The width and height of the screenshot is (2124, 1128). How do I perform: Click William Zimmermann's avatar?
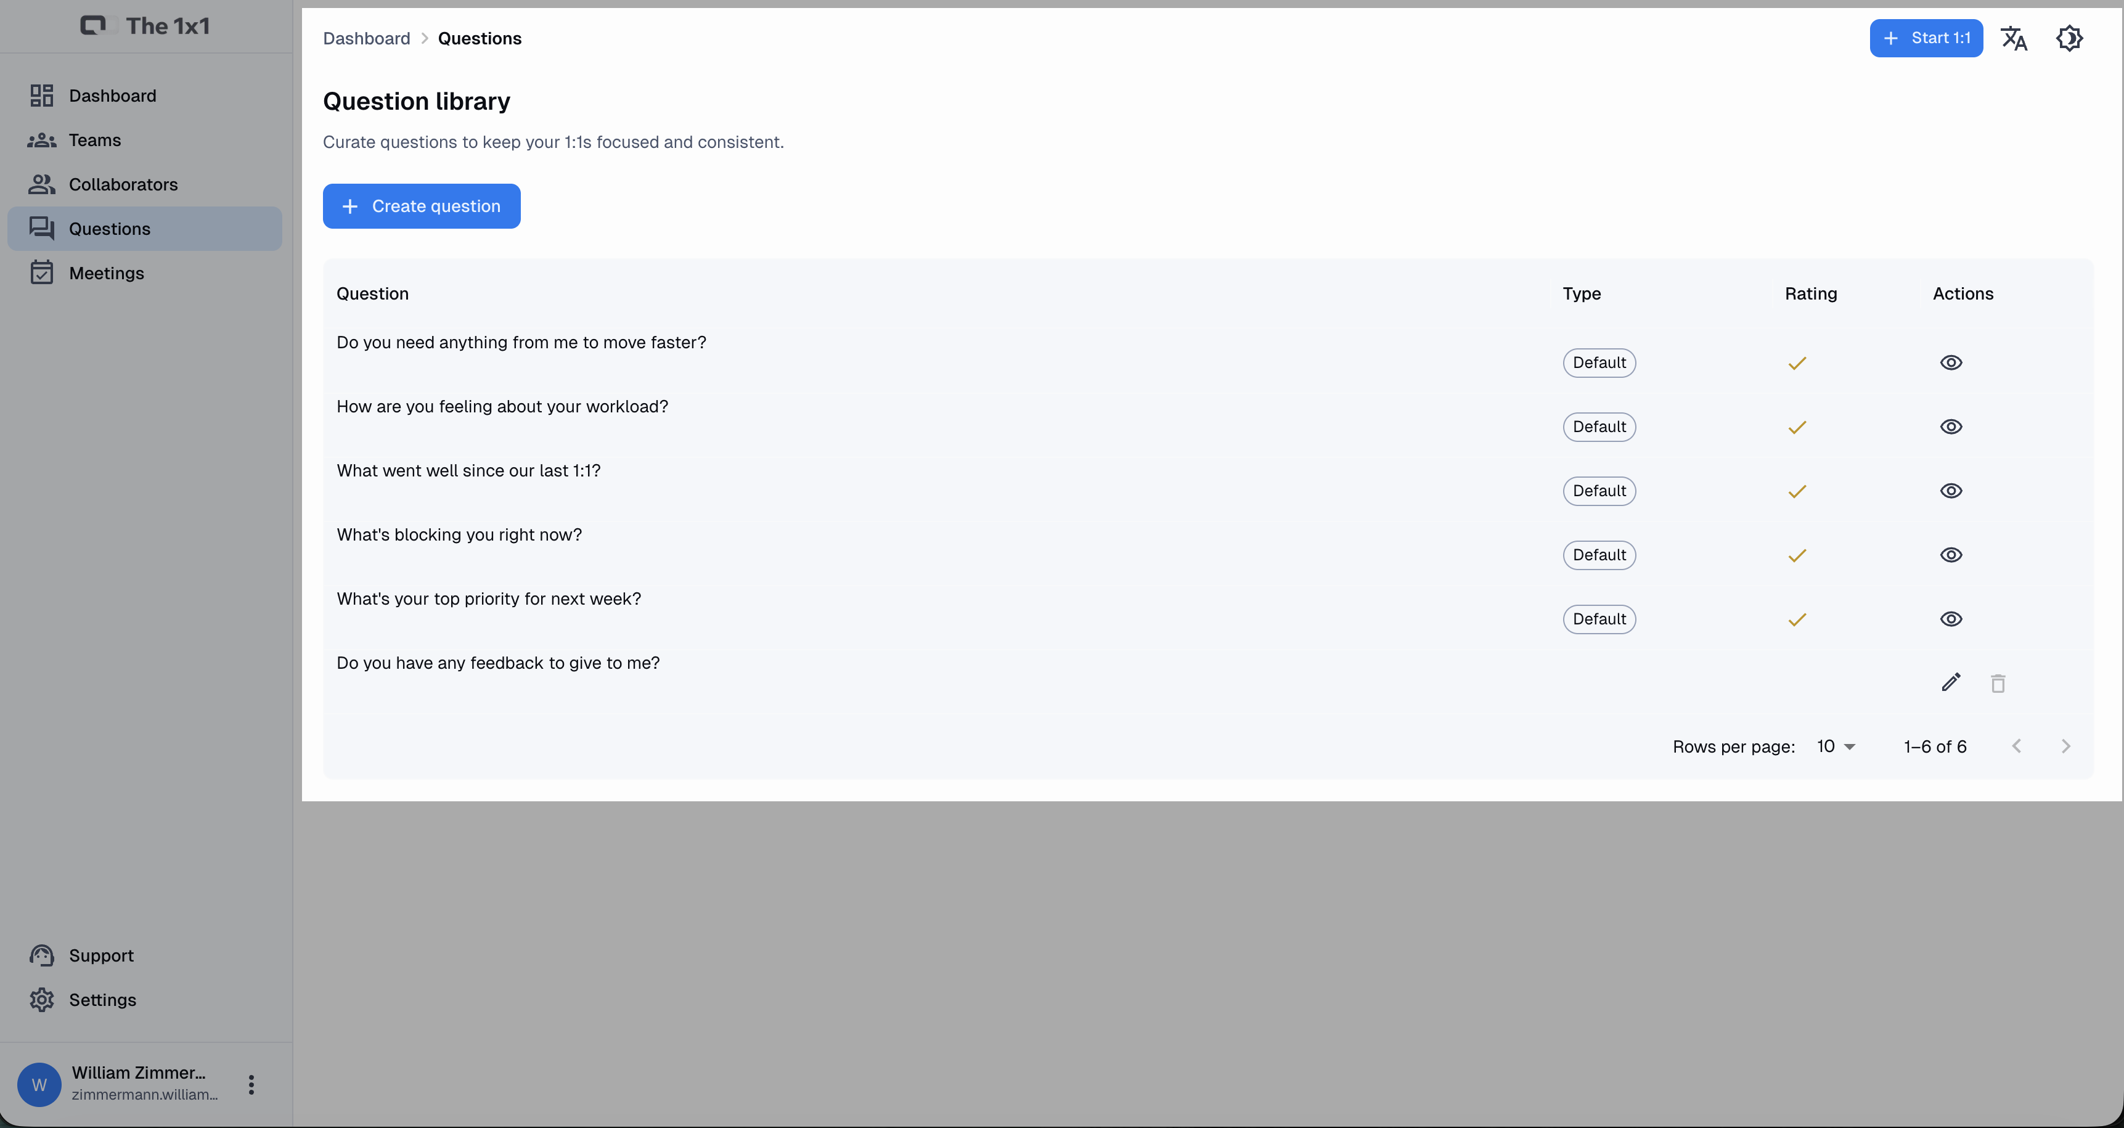(39, 1084)
